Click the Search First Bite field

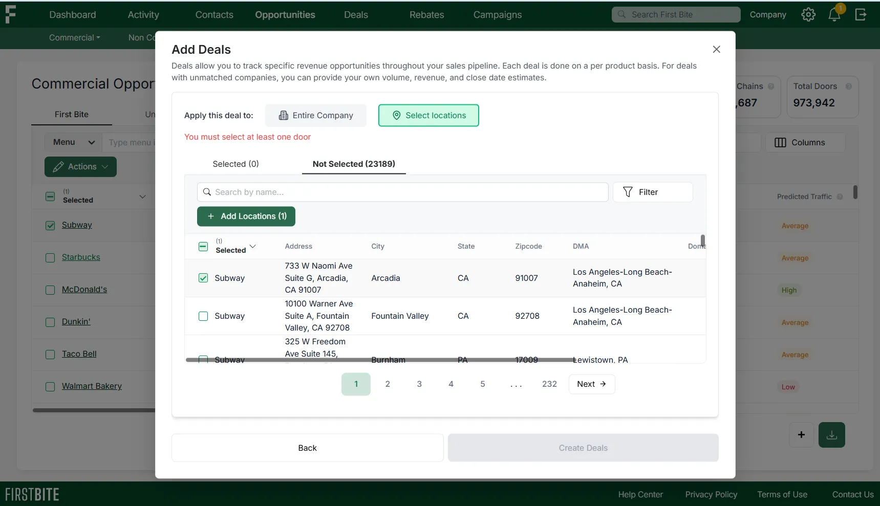(676, 15)
